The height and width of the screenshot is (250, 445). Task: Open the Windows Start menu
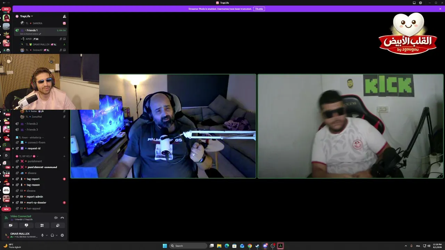165,246
